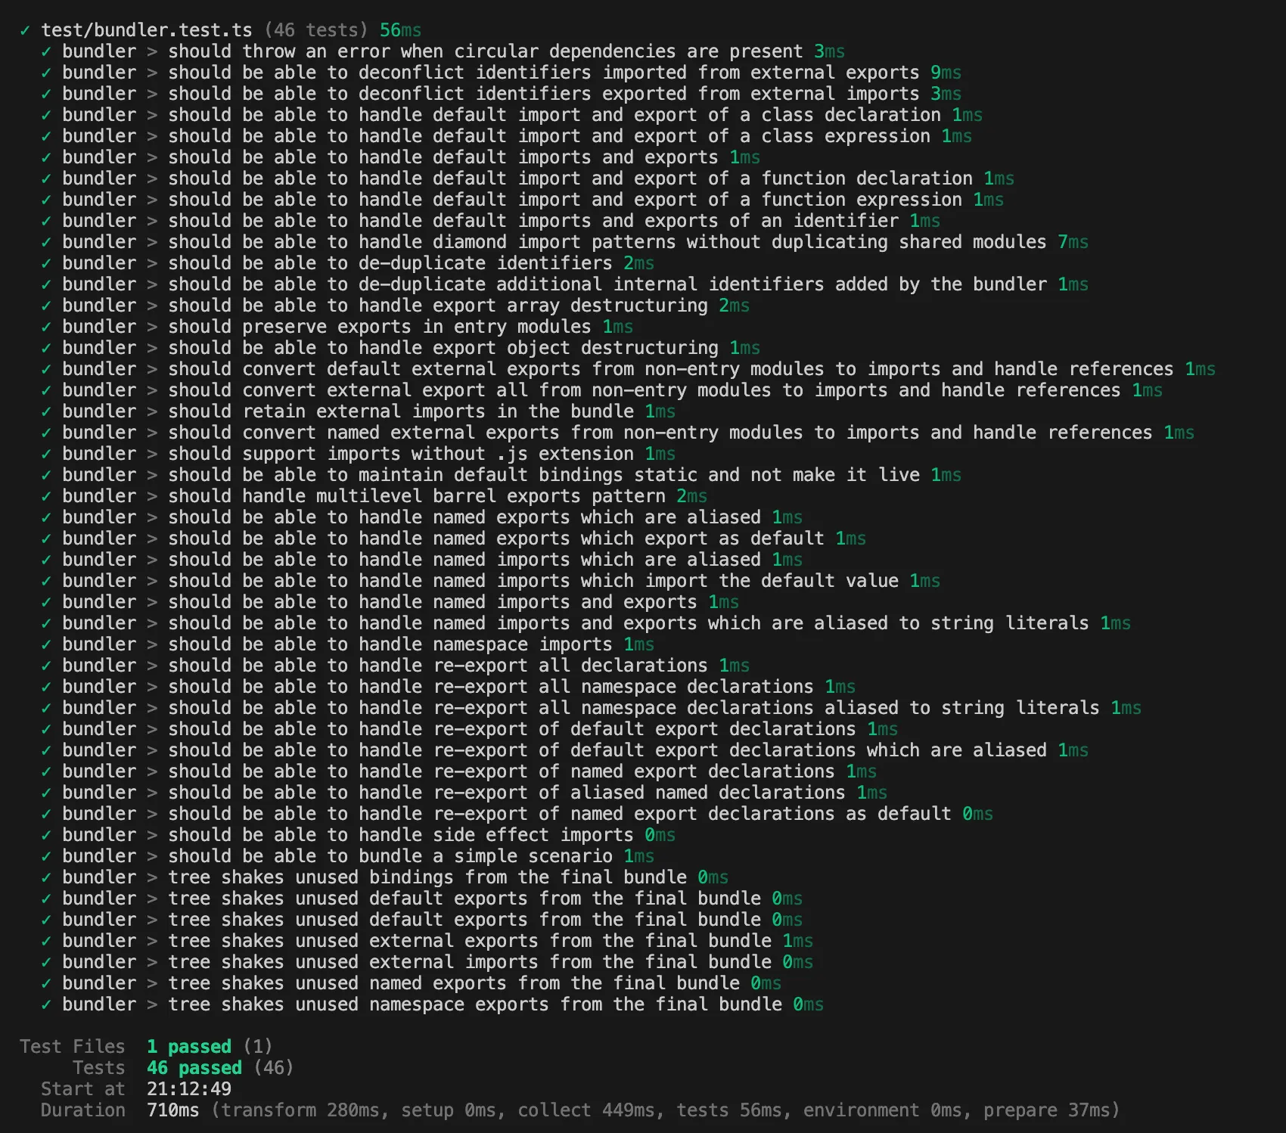This screenshot has width=1286, height=1133.
Task: Select the 'export of a class declaration' line
Action: (x=511, y=115)
